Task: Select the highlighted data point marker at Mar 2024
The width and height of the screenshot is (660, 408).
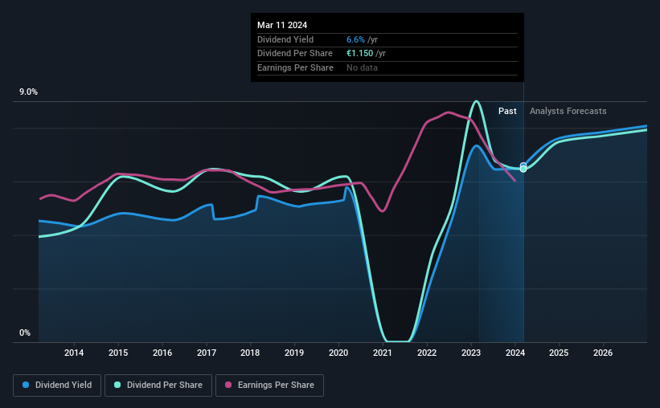Action: tap(523, 167)
